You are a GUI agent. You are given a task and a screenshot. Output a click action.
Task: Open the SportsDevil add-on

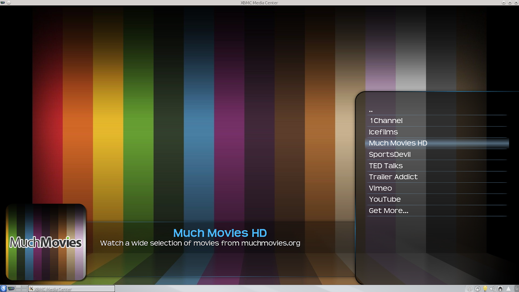(437, 154)
